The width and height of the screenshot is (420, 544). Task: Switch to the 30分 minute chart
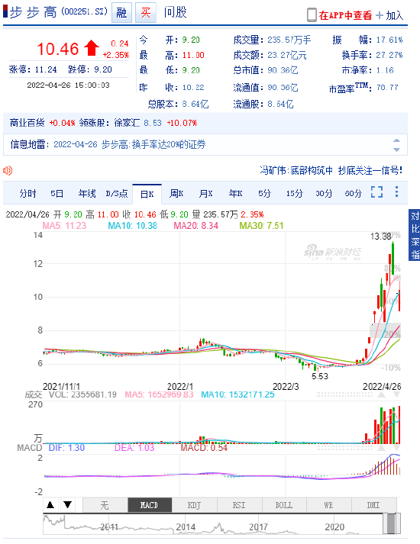click(x=324, y=193)
